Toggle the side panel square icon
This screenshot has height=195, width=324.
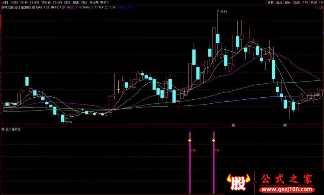coord(322,8)
